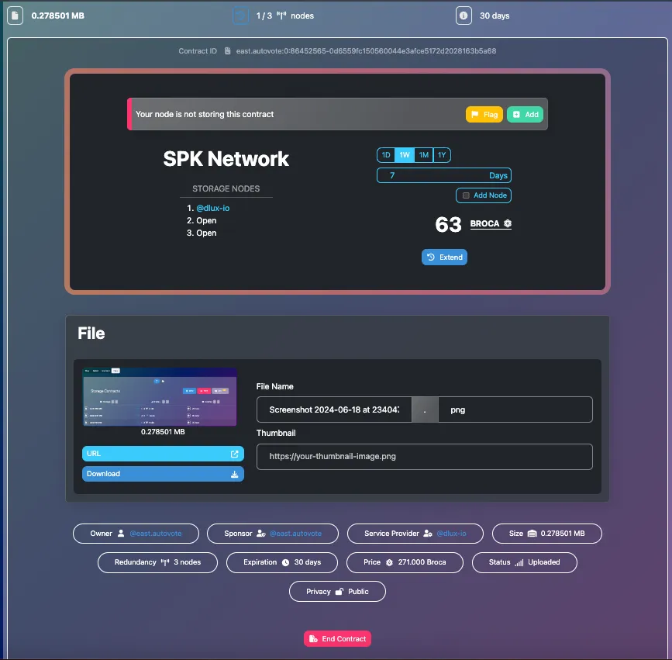
Task: Click the Expiration clock icon
Action: click(285, 562)
